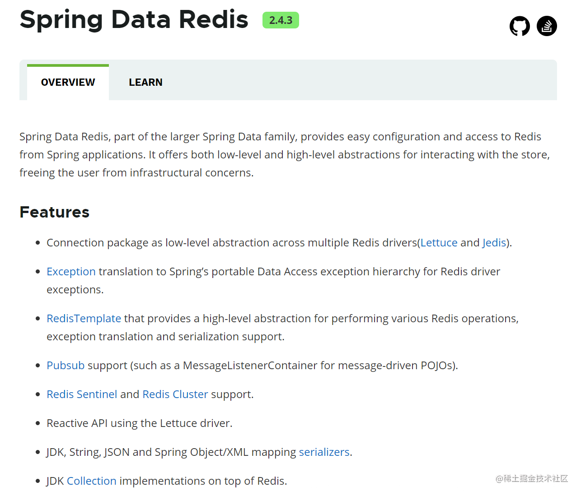This screenshot has width=581, height=496.
Task: Open the Jedis driver link
Action: click(x=494, y=242)
